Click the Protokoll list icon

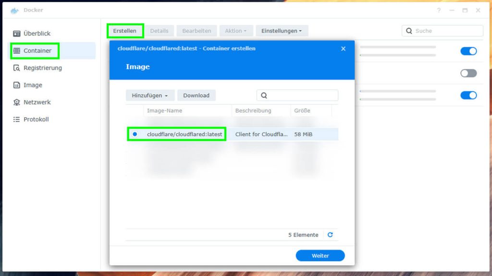[17, 119]
